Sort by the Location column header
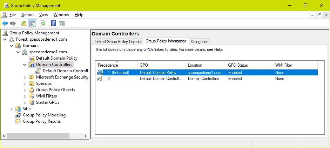Screen dimensions: 330x148 point(206,65)
